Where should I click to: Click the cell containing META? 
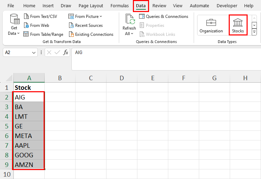pos(29,136)
